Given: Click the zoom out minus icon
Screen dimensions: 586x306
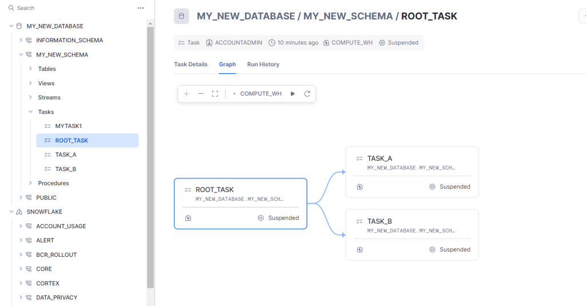Looking at the screenshot, I should (201, 94).
